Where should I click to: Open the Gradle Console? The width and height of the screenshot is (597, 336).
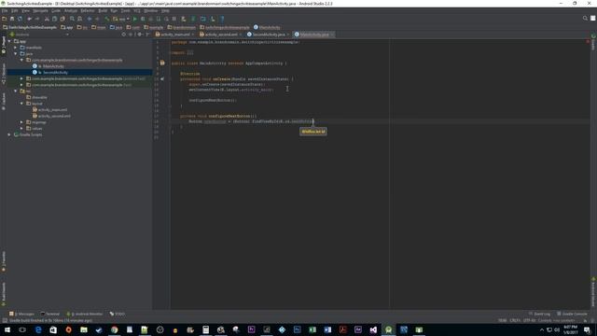572,314
